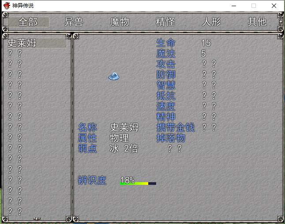Open the 魔物 category tab
285x224 pixels.
[120, 22]
